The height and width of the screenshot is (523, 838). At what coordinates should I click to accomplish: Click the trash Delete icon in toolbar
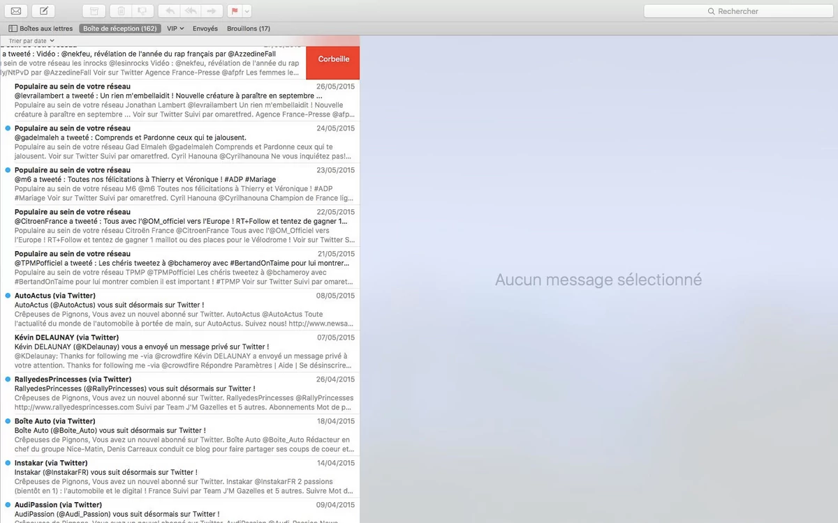click(121, 11)
